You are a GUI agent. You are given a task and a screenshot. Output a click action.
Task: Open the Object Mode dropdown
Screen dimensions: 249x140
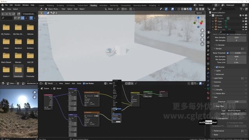click(52, 9)
